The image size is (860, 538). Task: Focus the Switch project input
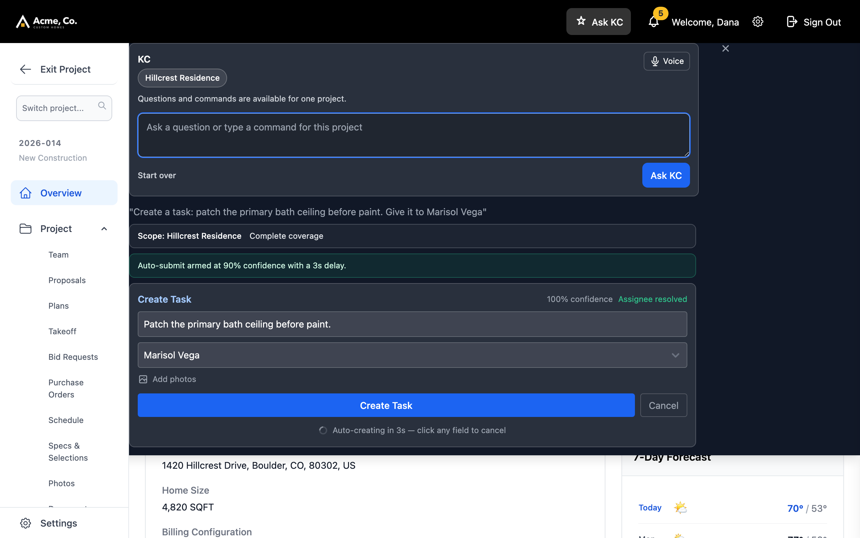(64, 108)
